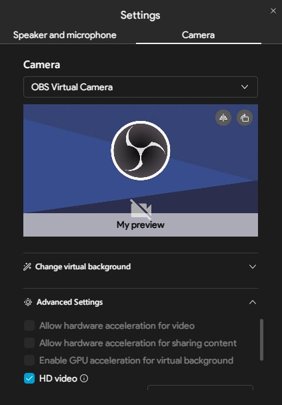Image resolution: width=282 pixels, height=405 pixels.
Task: Check hardware acceleration for sharing content
Action: [x=29, y=343]
